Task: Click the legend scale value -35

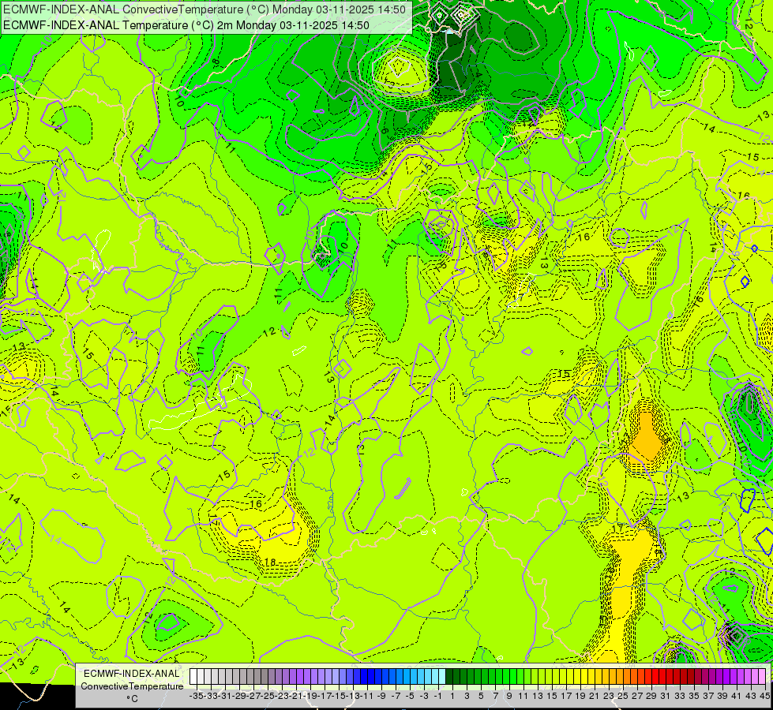Action: [197, 696]
